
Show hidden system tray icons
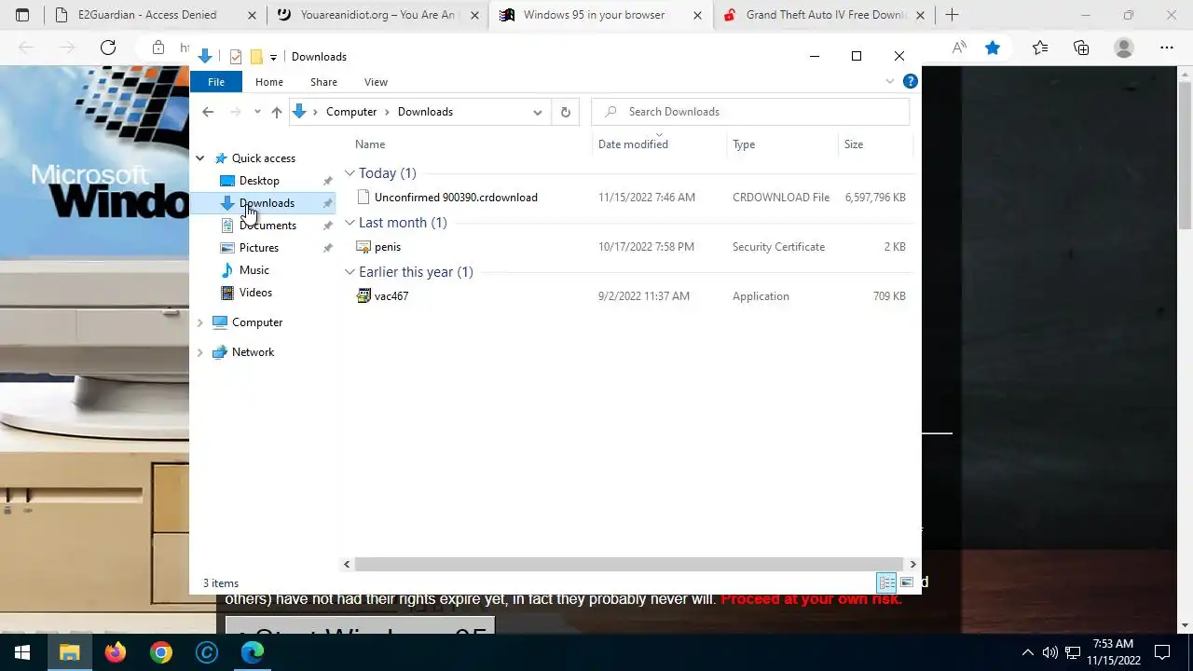click(1028, 652)
